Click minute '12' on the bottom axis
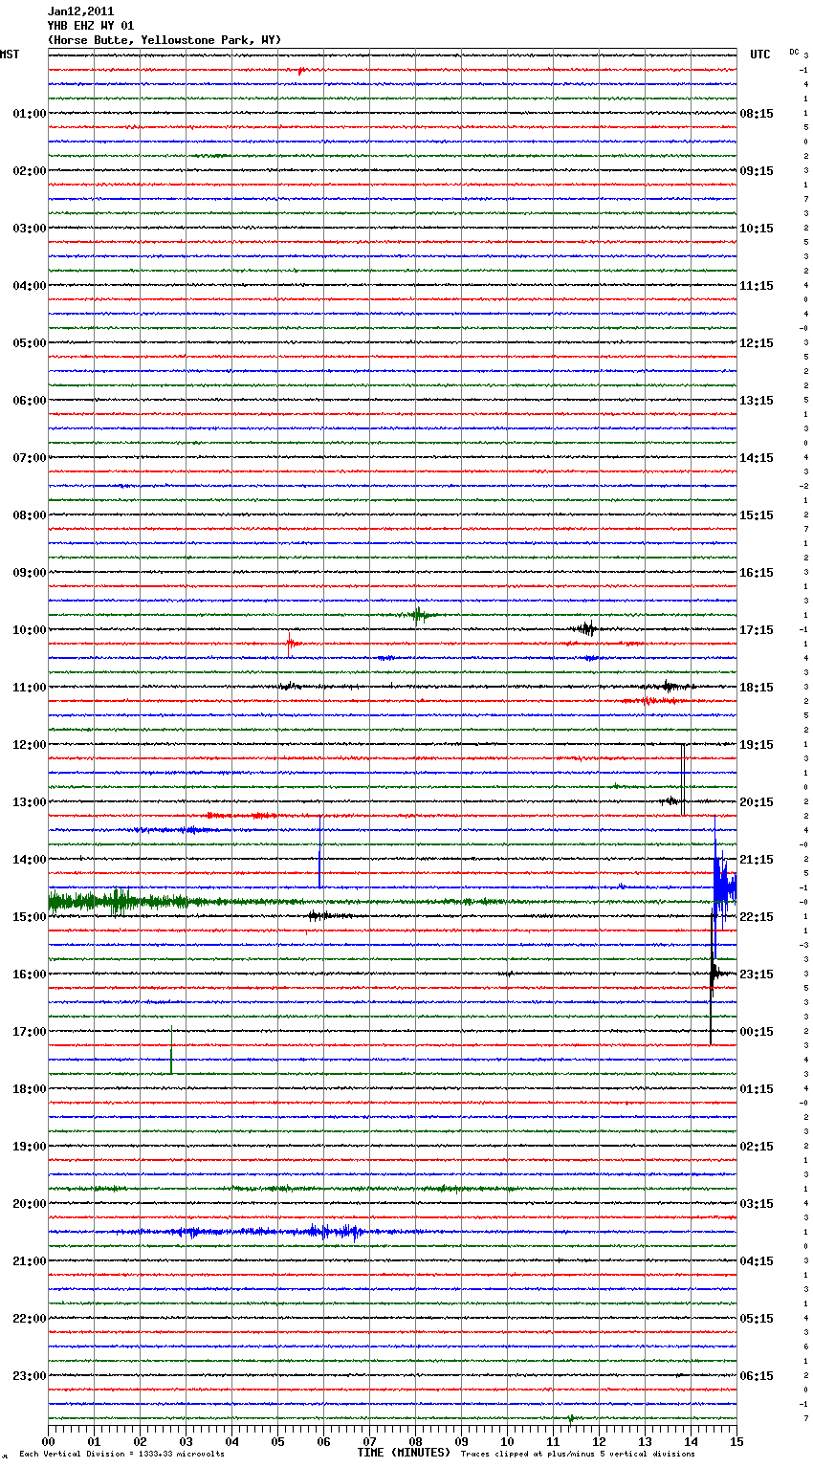813x1467 pixels. tap(599, 1441)
